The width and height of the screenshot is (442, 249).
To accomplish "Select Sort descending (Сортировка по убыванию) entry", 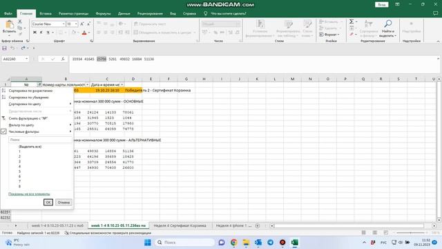I will click(29, 97).
